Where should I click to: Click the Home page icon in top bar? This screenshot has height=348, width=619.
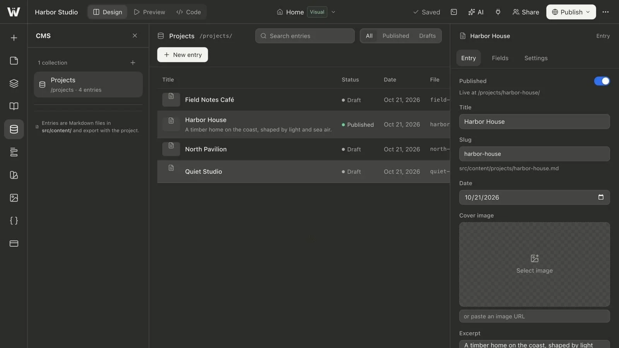[280, 12]
